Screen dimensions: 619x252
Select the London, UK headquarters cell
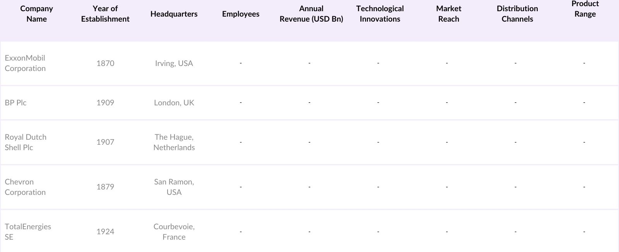pos(174,103)
